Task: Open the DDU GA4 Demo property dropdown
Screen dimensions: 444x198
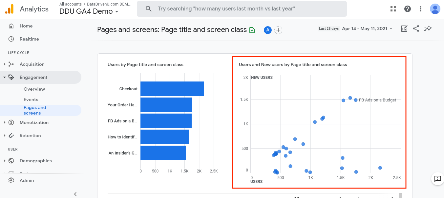Action: coord(88,11)
